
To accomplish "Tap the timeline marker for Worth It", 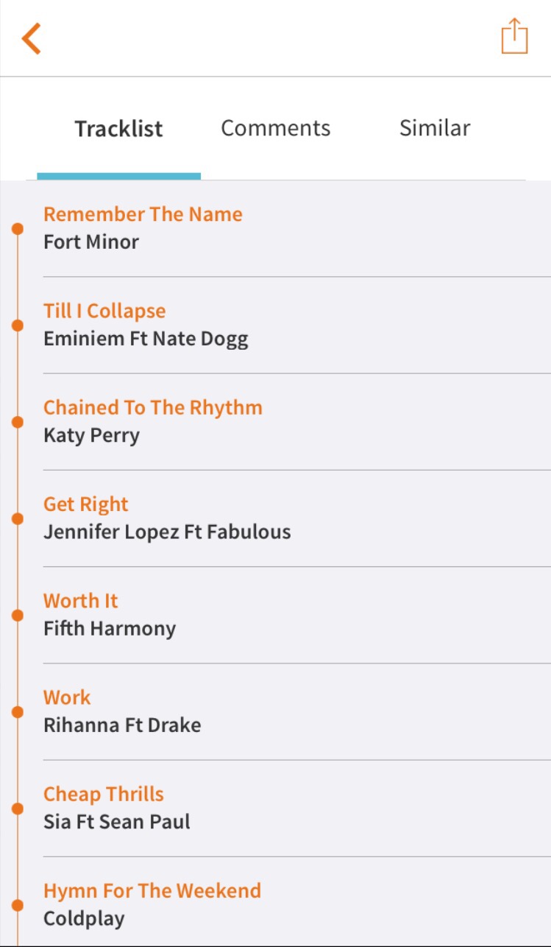I will (x=18, y=615).
